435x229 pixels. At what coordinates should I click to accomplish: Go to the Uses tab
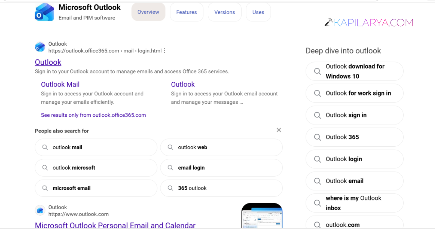pyautogui.click(x=258, y=12)
